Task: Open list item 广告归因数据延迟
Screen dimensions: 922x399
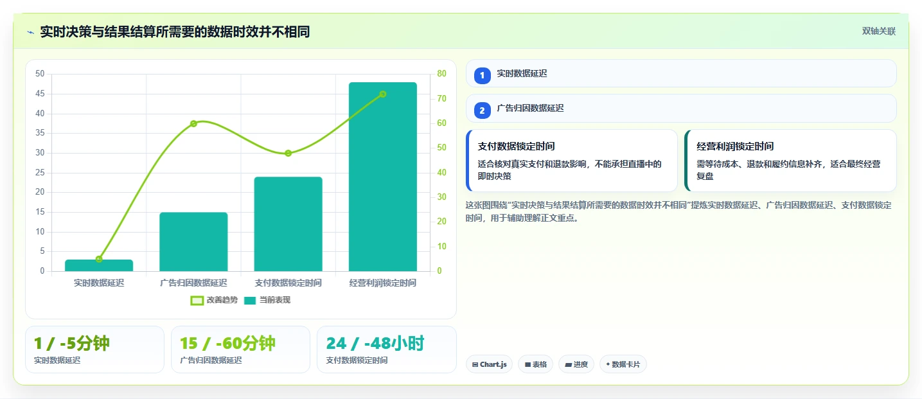Action: tap(681, 108)
